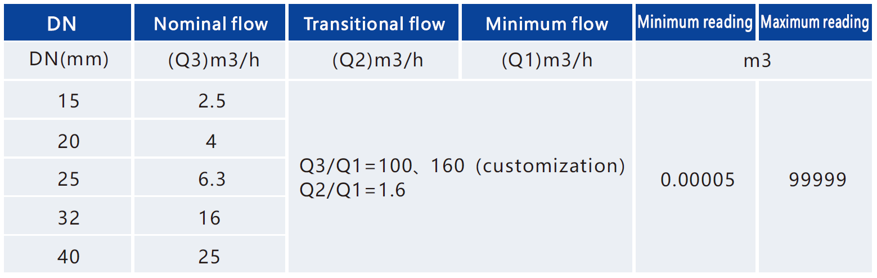The width and height of the screenshot is (877, 278).
Task: Click the DN 20 size cell
Action: click(69, 141)
